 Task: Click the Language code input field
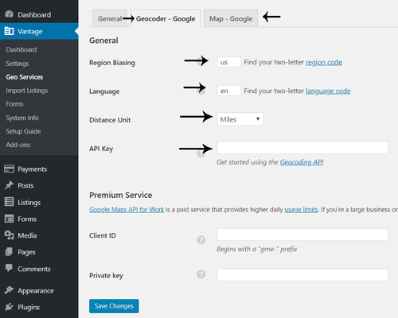(x=228, y=91)
